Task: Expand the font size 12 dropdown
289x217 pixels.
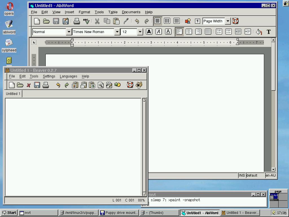Action: click(x=140, y=32)
